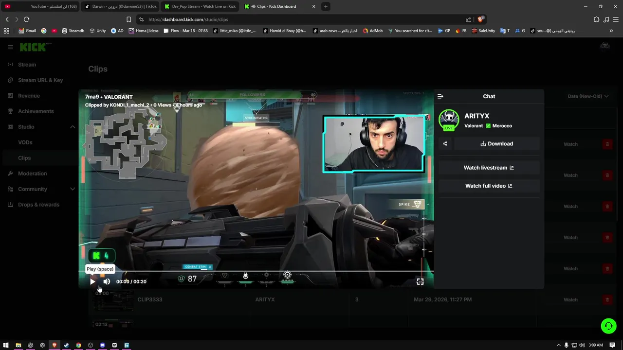Close the Clips - Kick Dashboard tab

[x=313, y=6]
